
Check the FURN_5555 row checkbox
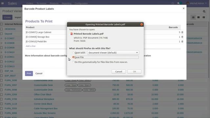(x=1, y=108)
